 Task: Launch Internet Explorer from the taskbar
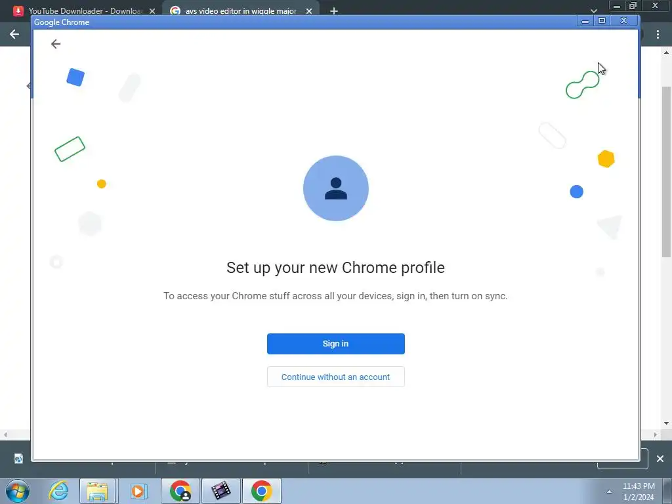pos(58,491)
